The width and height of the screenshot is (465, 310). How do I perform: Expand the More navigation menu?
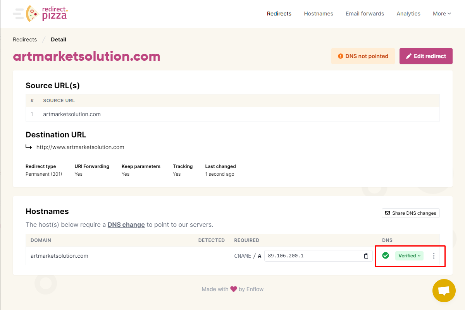pos(442,14)
